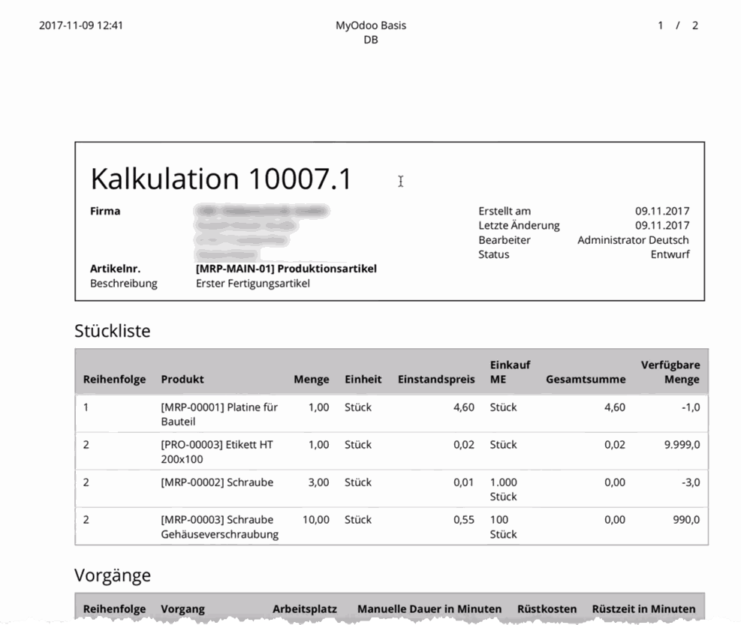Click the Einstandspreis column header
The width and height of the screenshot is (741, 625).
(x=436, y=380)
